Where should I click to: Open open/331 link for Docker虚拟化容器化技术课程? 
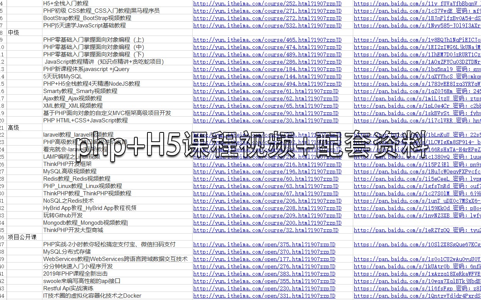(x=264, y=296)
